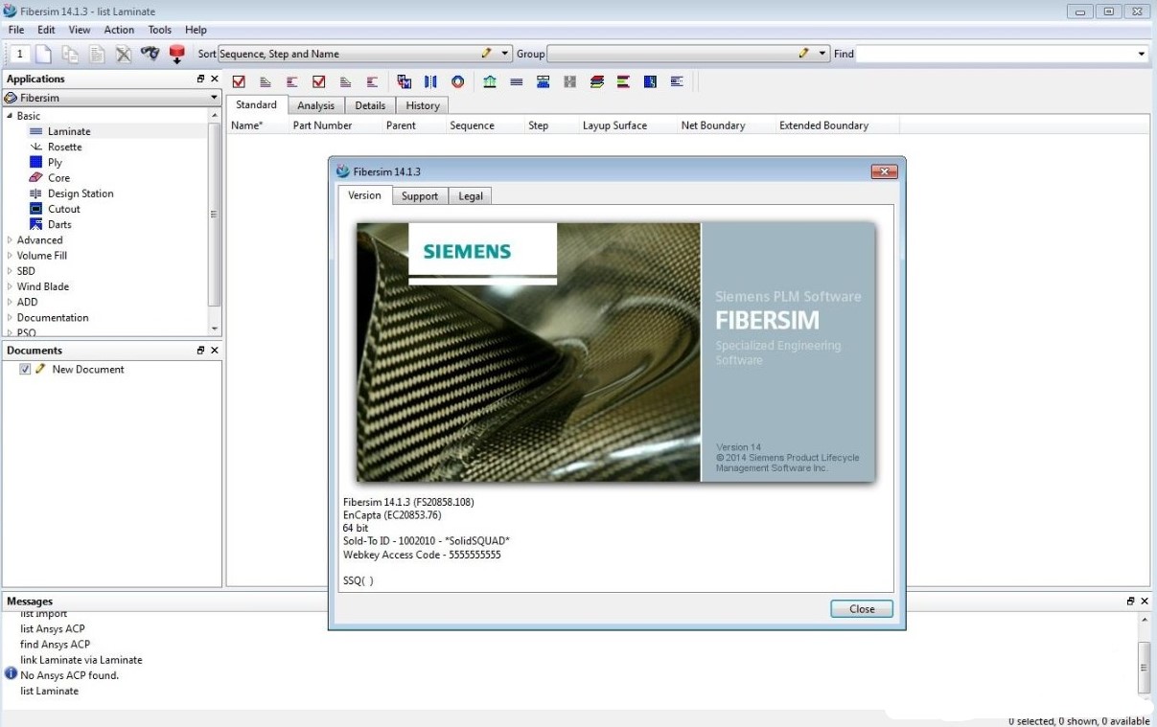This screenshot has width=1157, height=727.
Task: Click the blank new document toolbar icon
Action: (43, 54)
